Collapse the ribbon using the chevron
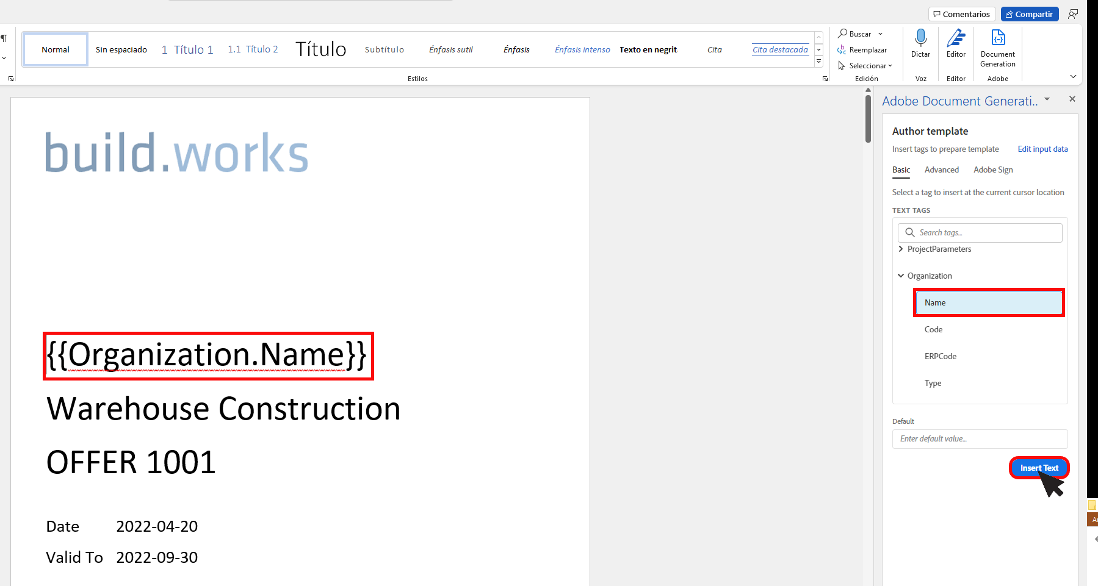 (1073, 76)
